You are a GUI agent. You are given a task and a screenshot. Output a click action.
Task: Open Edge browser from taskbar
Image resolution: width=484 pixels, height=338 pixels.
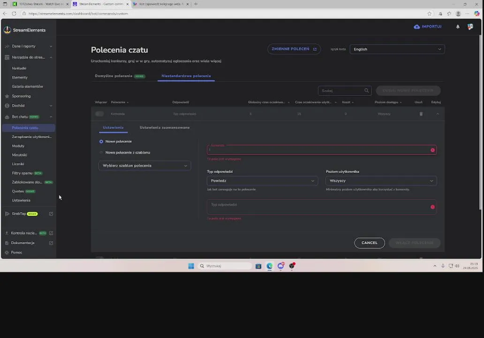270,266
